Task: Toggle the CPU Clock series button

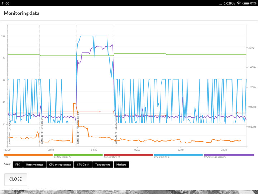Action: click(x=83, y=165)
